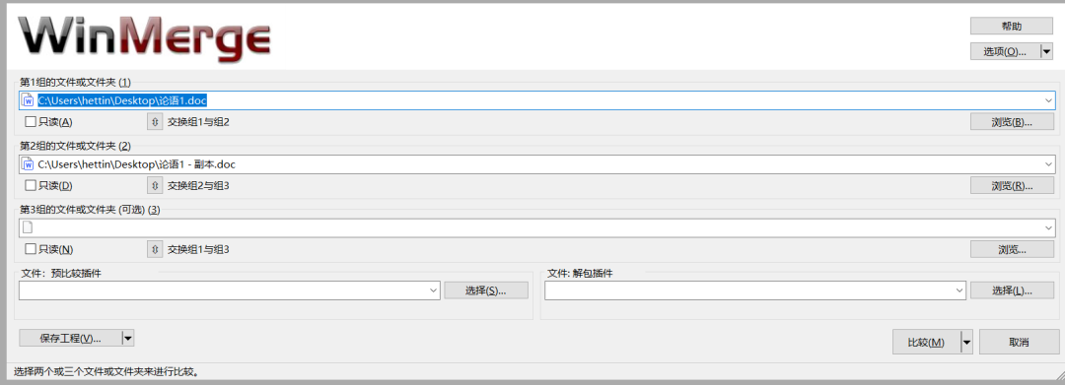
Task: Open the arrow menu beside 保存工程(V)...
Action: [127, 338]
